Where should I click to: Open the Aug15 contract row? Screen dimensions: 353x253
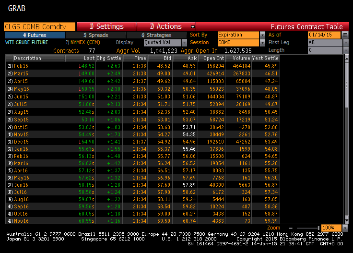coord(142,112)
